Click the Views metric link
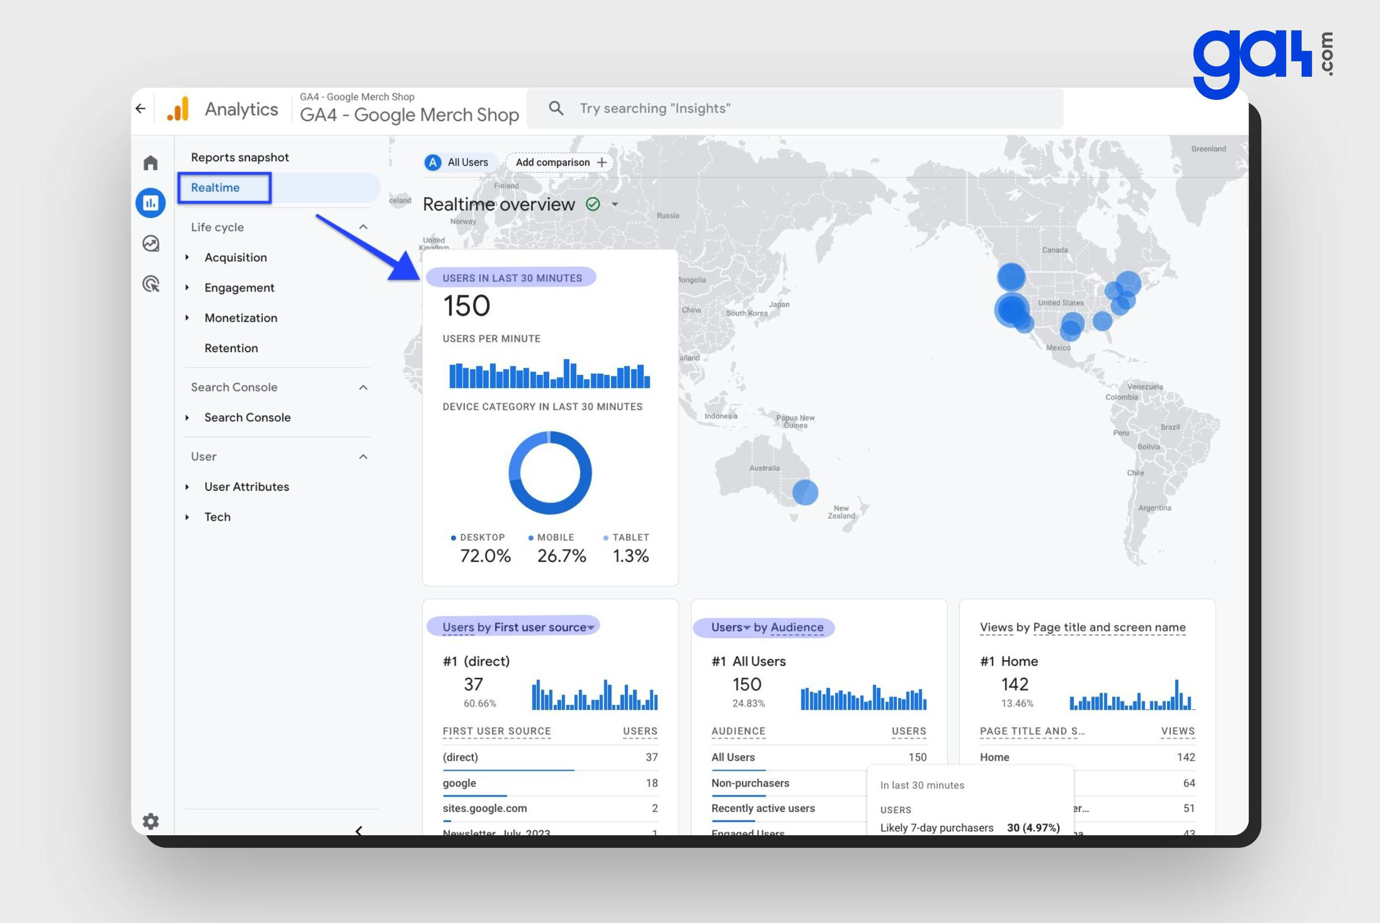Image resolution: width=1380 pixels, height=923 pixels. [x=996, y=627]
